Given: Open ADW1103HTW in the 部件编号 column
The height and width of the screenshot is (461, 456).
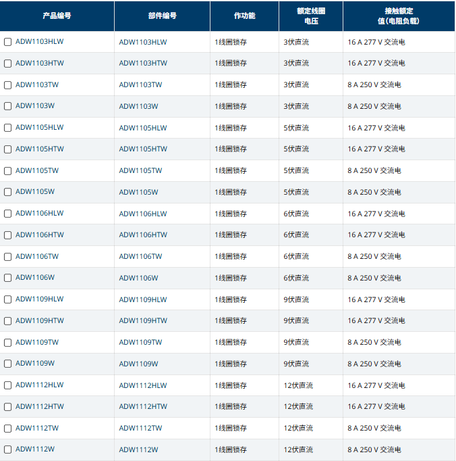Looking at the screenshot, I should point(143,64).
